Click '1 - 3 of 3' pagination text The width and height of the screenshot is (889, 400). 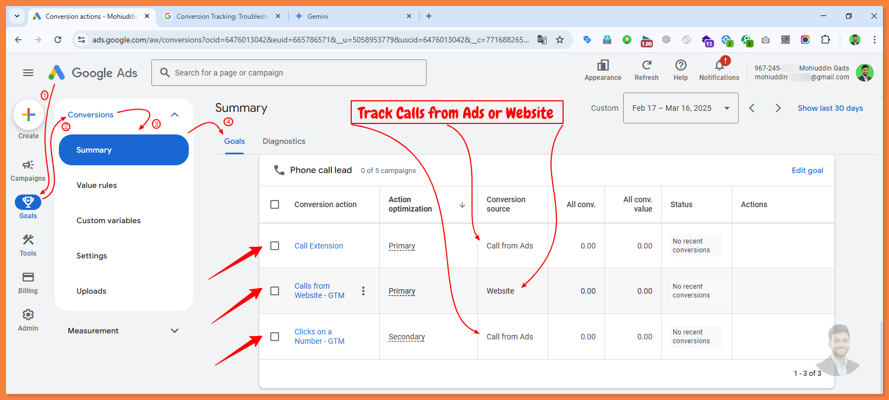click(x=807, y=373)
